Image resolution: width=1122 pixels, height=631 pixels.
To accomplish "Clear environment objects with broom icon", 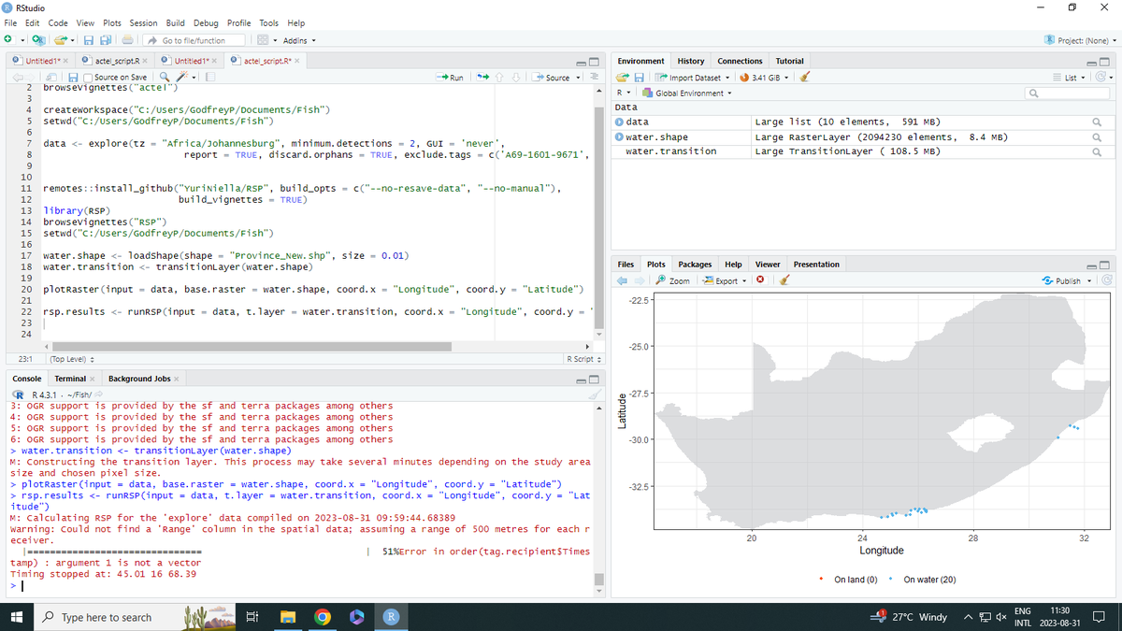I will click(805, 78).
